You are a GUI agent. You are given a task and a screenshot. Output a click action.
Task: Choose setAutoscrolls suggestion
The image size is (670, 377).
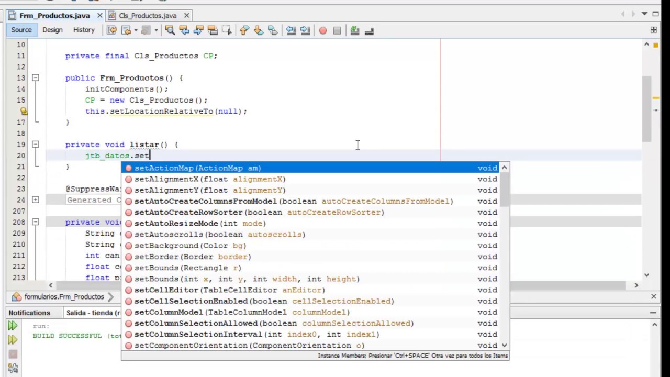(310, 235)
